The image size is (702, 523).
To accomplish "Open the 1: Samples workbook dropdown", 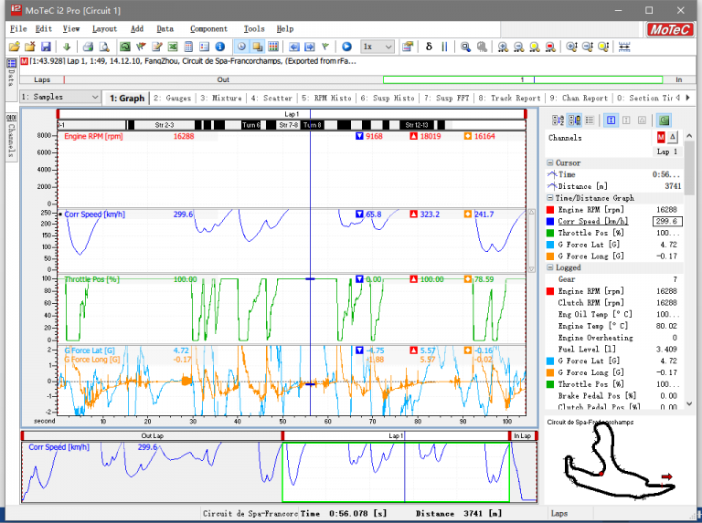I will 59,97.
